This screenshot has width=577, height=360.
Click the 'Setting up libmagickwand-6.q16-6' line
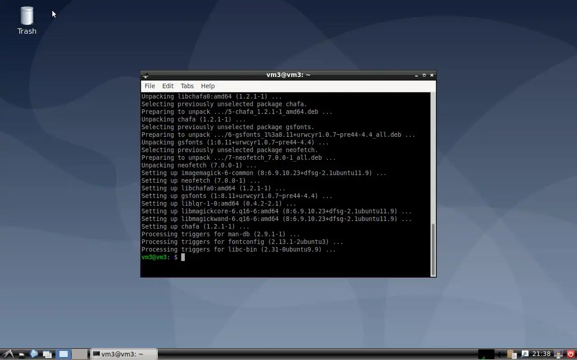coord(277,219)
